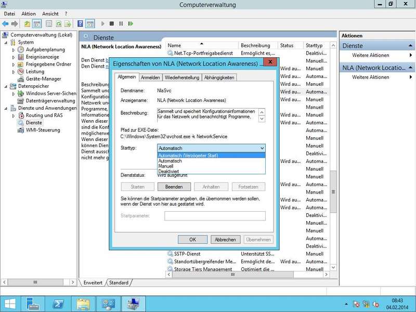Switch to the Wiederherstellung tab
This screenshot has width=416, height=312.
click(182, 77)
